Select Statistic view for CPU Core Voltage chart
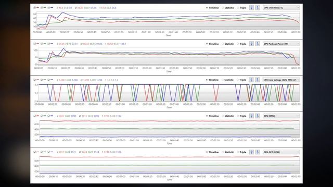 pos(228,80)
